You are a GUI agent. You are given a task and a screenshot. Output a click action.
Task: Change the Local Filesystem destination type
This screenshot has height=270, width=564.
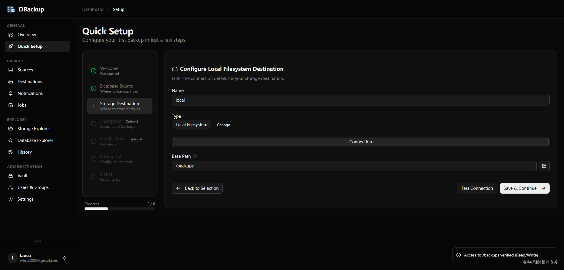coord(223,125)
